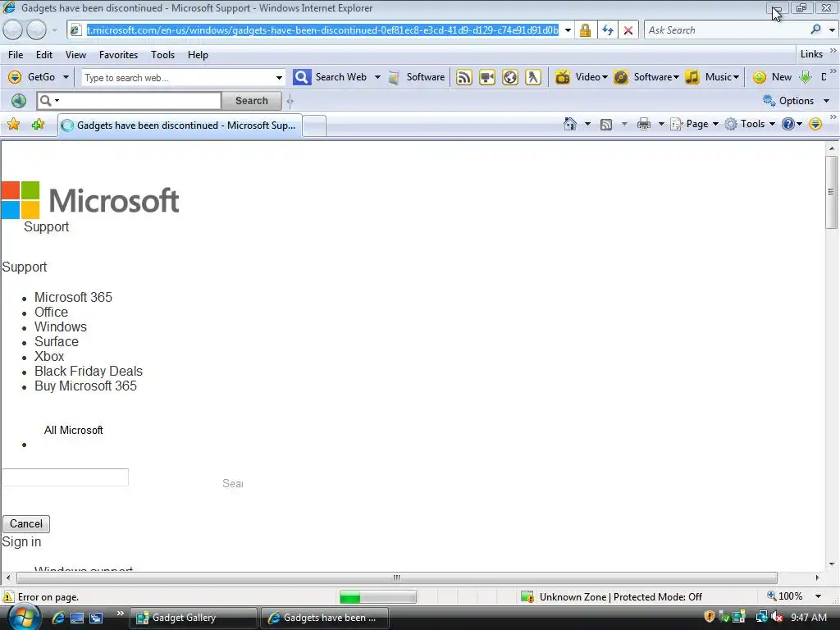Image resolution: width=840 pixels, height=630 pixels.
Task: Follow the Black Friday Deals link
Action: point(89,372)
